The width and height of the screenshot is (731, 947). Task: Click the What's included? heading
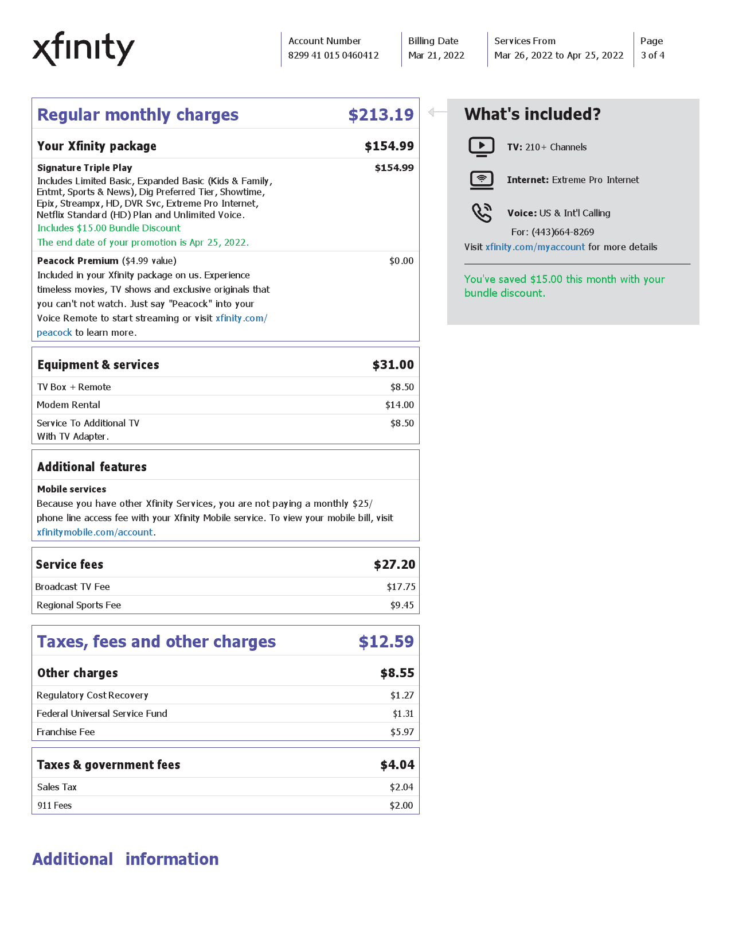pos(533,114)
